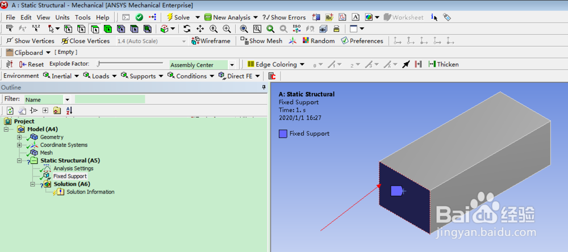Open the Units menu
The width and height of the screenshot is (568, 252).
[x=62, y=18]
